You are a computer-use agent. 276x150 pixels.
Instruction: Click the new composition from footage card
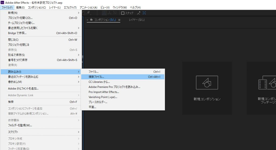coord(261,88)
